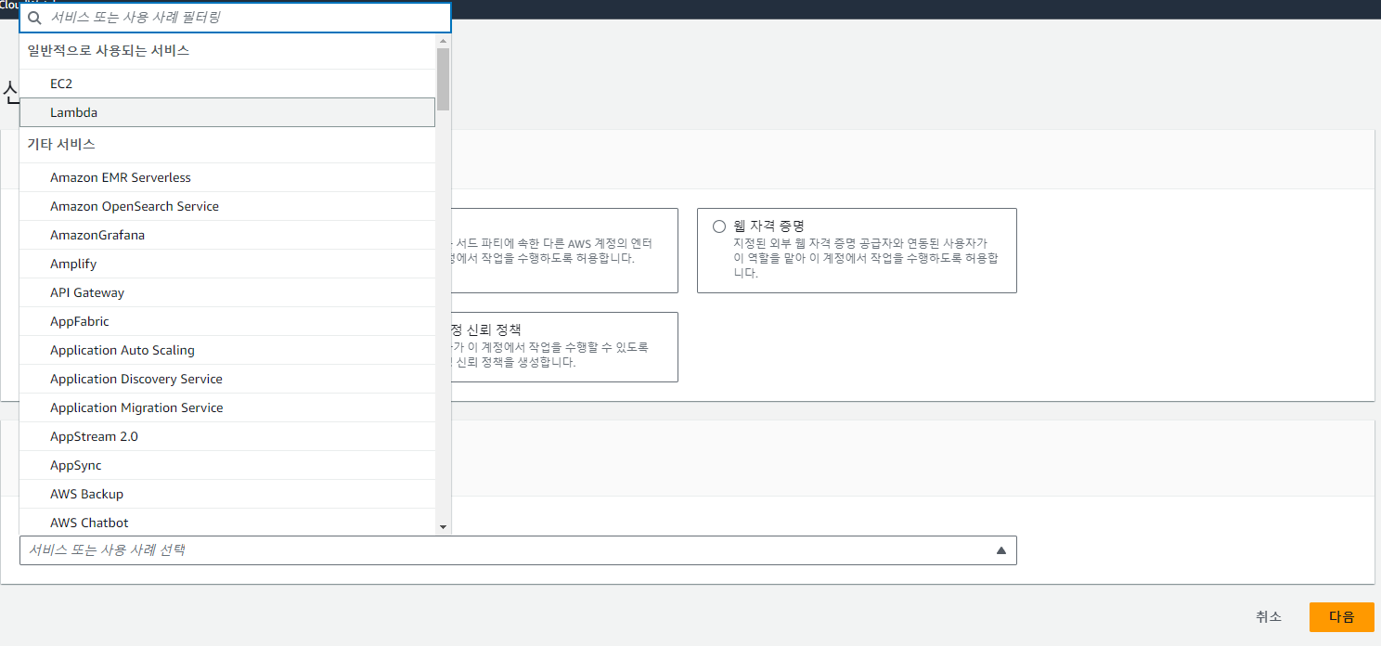Choose Application Discovery Service
Image resolution: width=1381 pixels, height=646 pixels.
coord(227,379)
